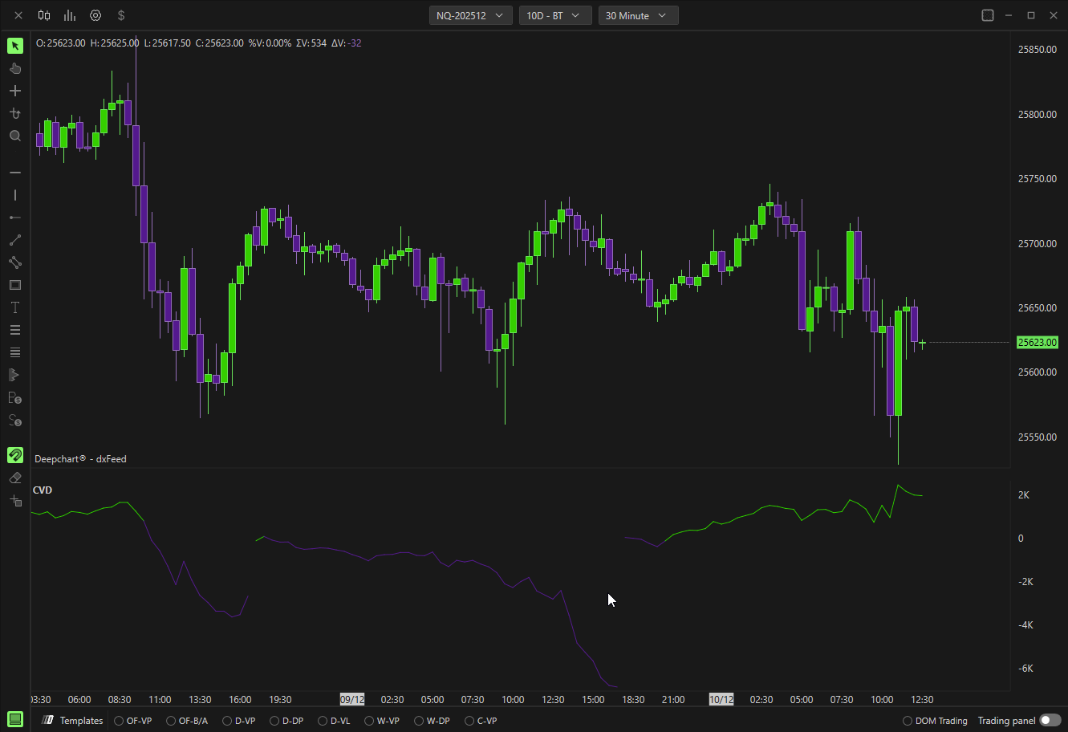The width and height of the screenshot is (1068, 732).
Task: Toggle the Trading panel switch
Action: (x=1049, y=721)
